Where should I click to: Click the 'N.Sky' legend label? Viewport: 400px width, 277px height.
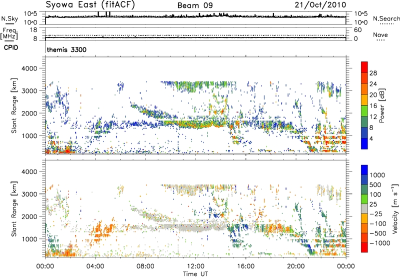point(9,18)
